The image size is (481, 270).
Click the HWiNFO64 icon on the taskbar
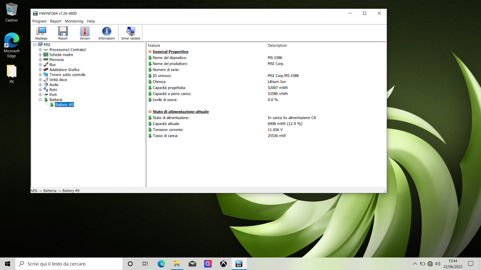point(239,264)
